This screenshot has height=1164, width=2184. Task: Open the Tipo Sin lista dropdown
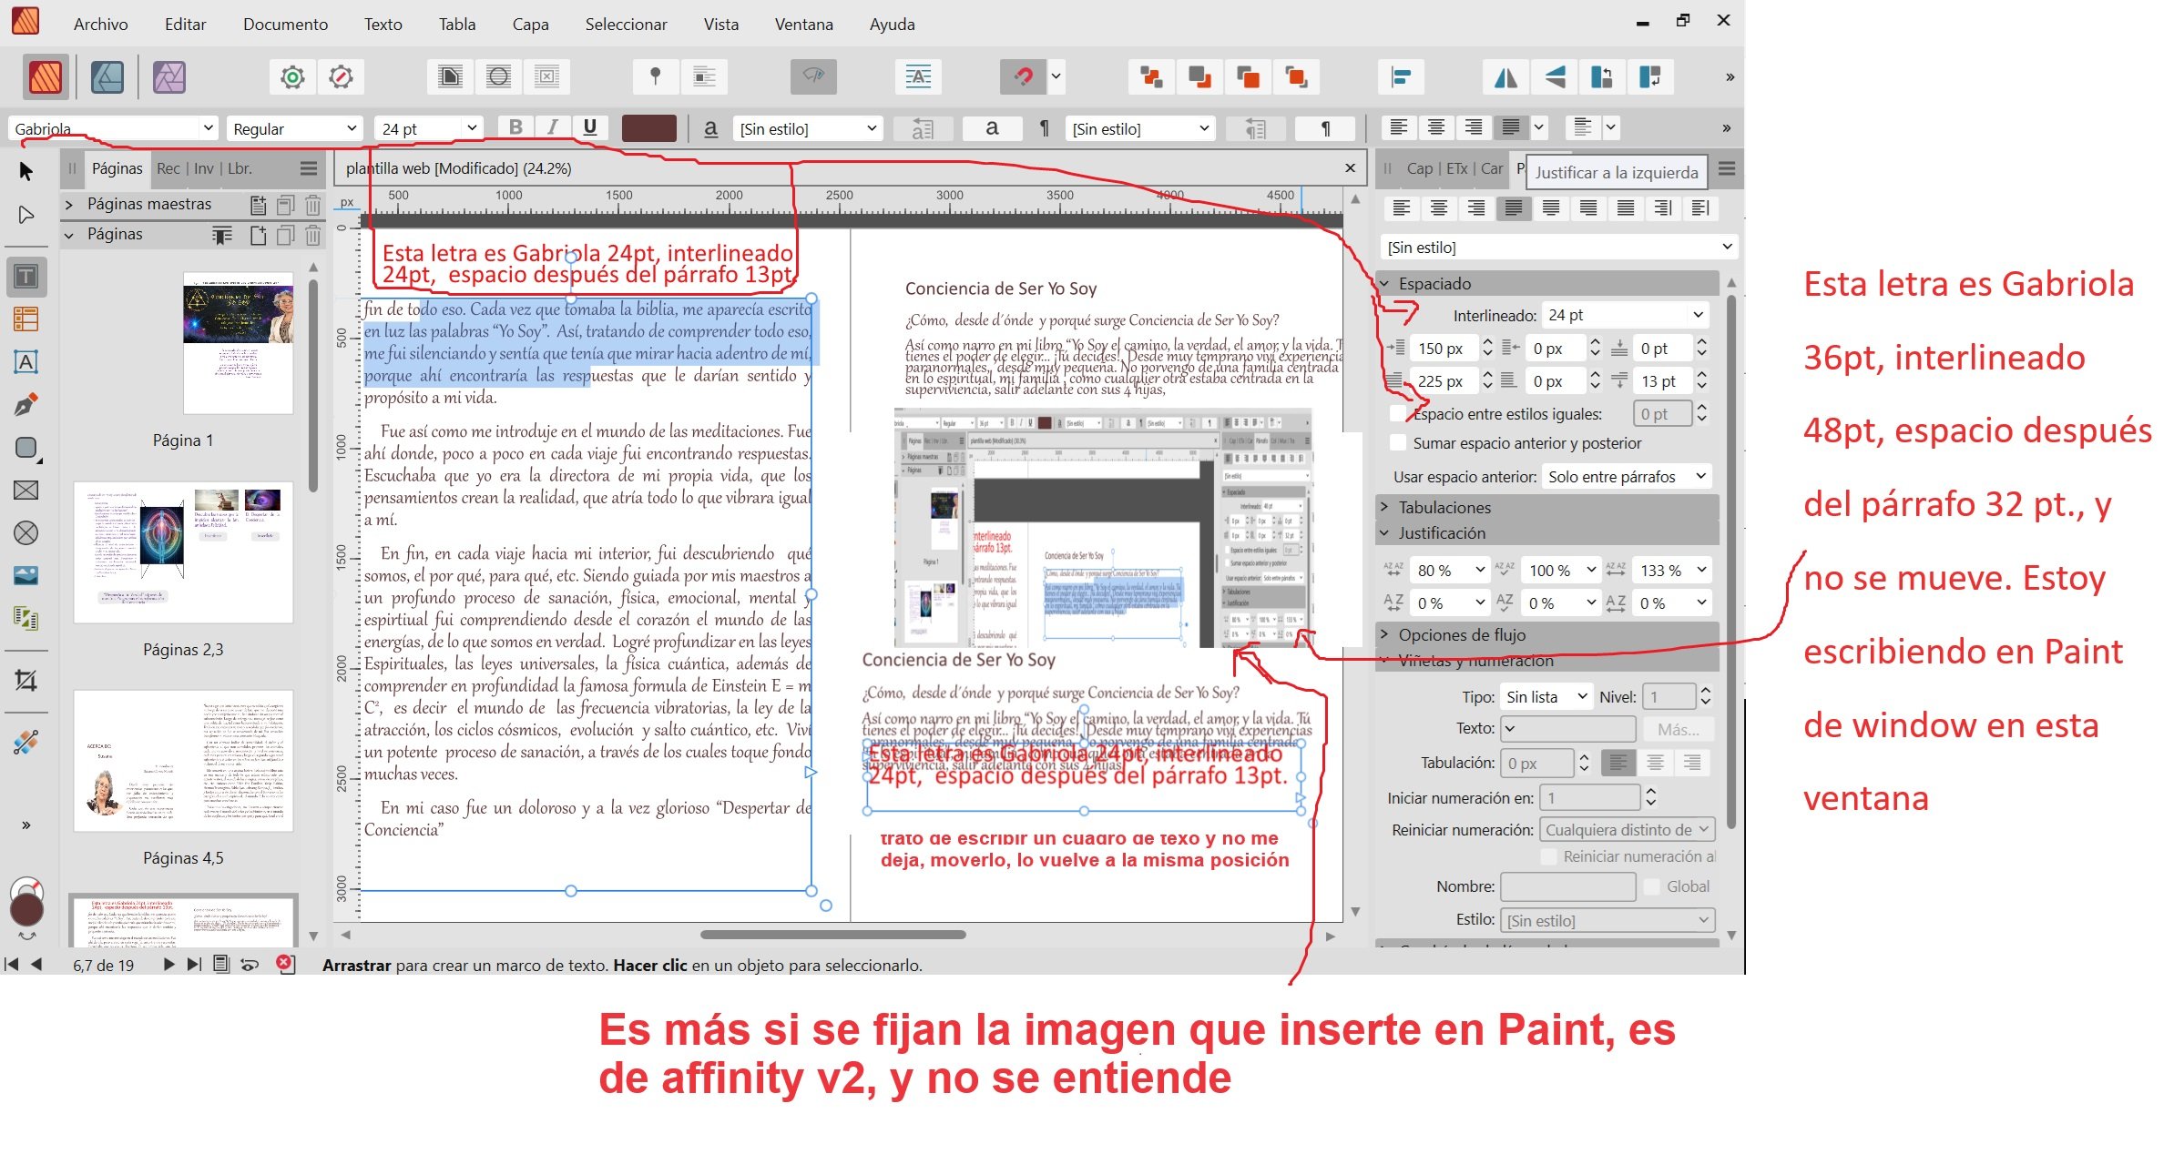pyautogui.click(x=1546, y=697)
